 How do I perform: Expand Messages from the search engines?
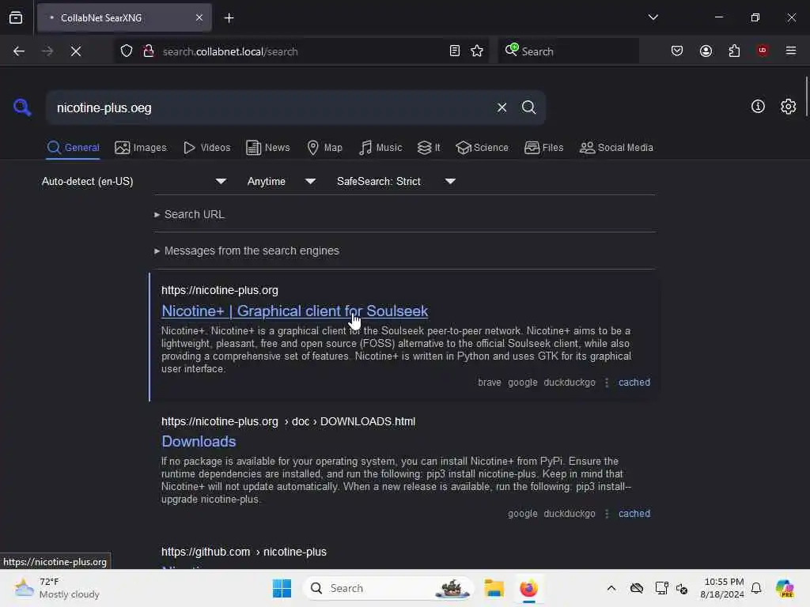click(x=247, y=251)
